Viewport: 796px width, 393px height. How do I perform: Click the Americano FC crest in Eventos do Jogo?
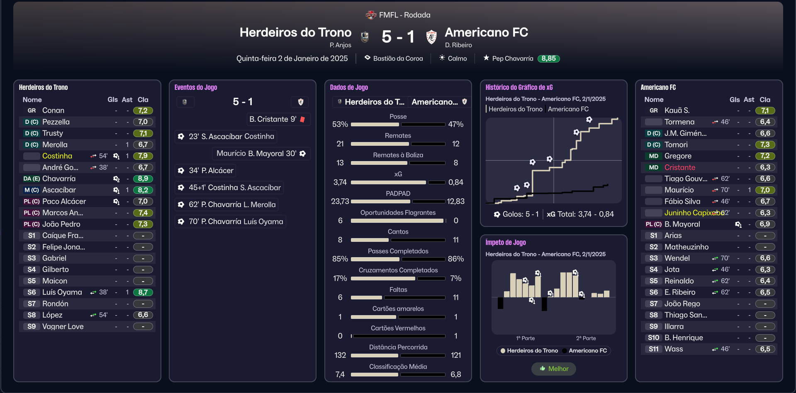301,102
